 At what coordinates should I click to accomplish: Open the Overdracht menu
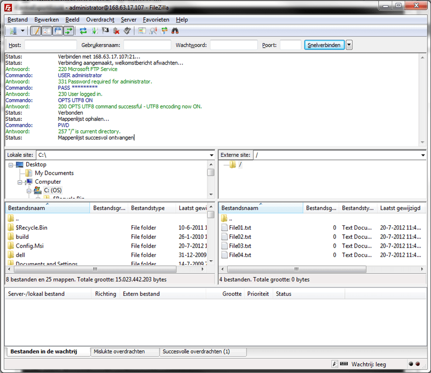coord(100,19)
